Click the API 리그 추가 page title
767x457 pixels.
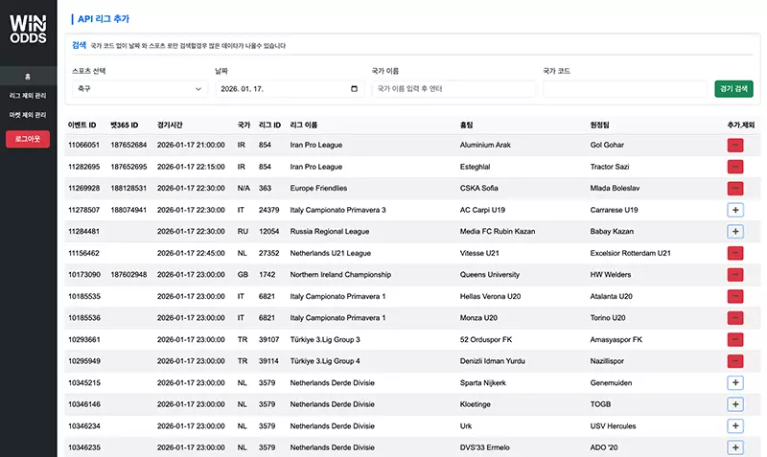(x=104, y=19)
